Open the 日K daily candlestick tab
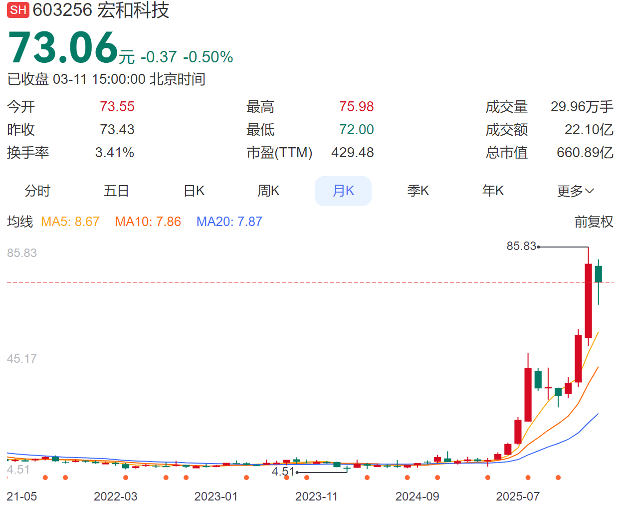Screen dimensions: 620x505 tap(194, 191)
